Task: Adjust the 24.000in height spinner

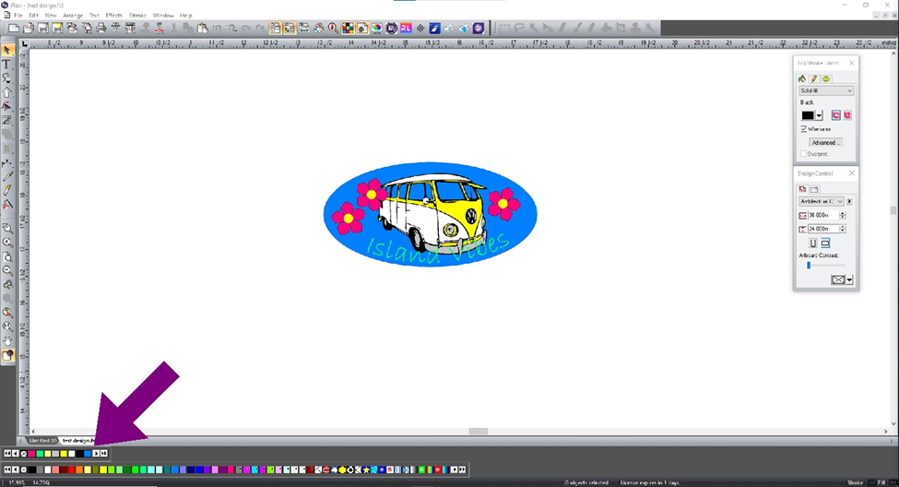Action: click(x=842, y=229)
